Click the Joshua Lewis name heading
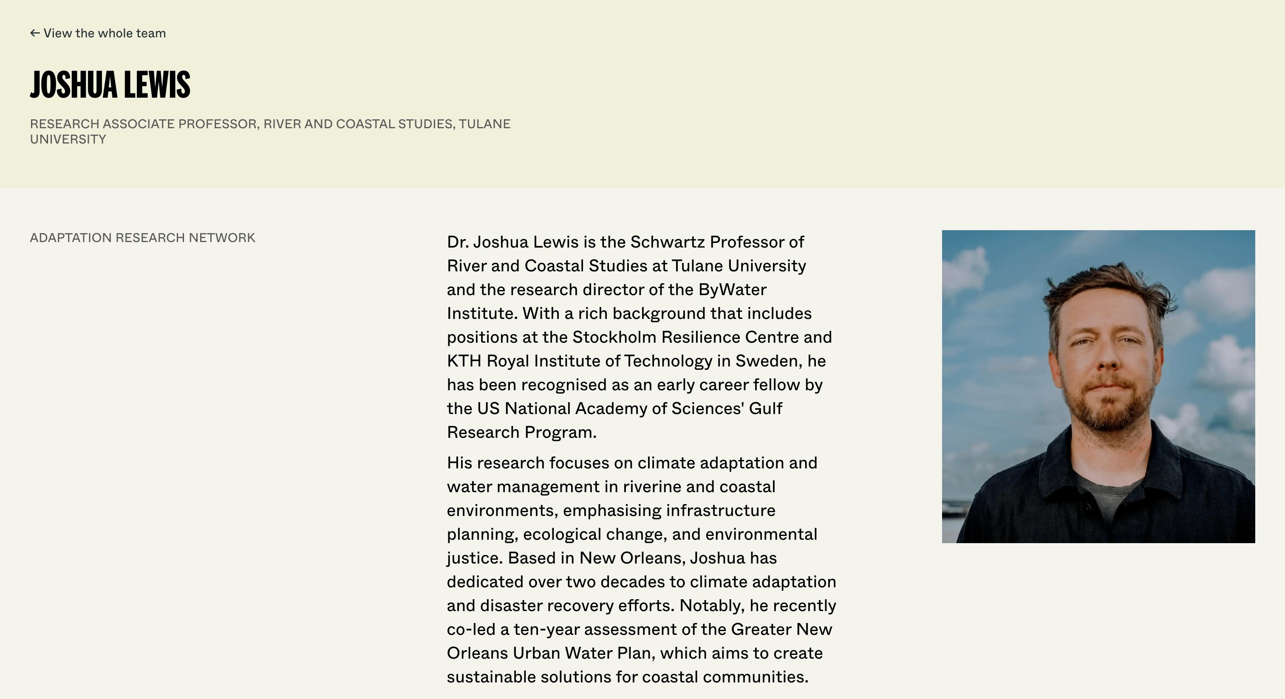This screenshot has height=699, width=1285. pyautogui.click(x=110, y=85)
